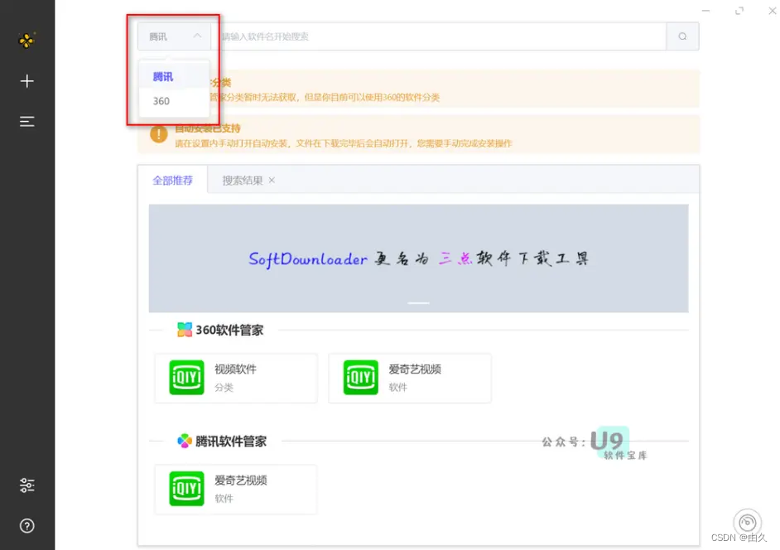Click the 自动安装已支持 warning icon
Viewport: 780px width, 550px height.
click(159, 134)
